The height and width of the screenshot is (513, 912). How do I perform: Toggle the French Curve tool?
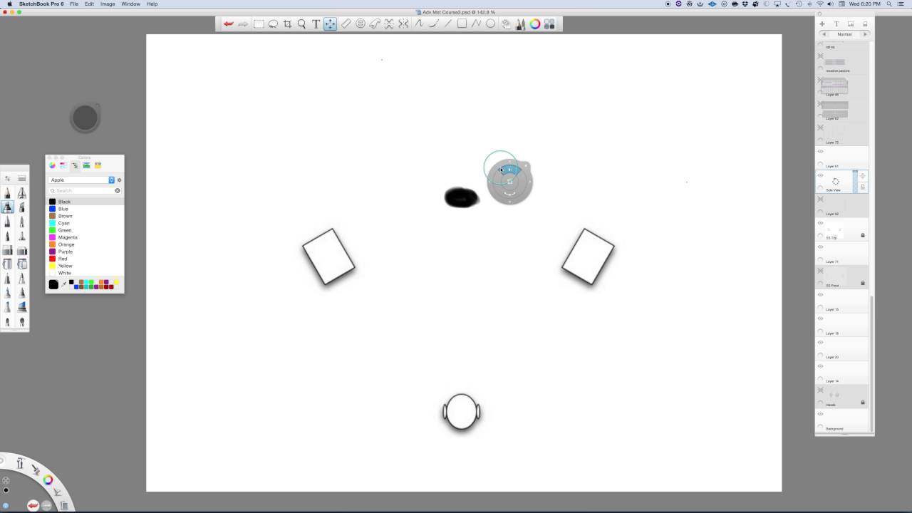pos(375,24)
